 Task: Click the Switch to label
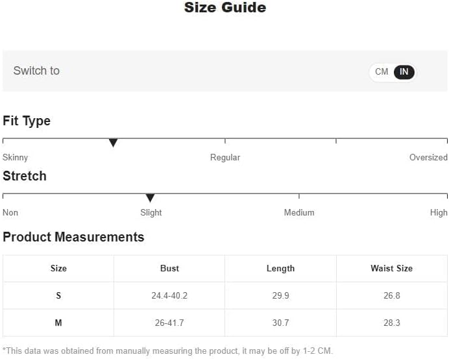[x=36, y=71]
